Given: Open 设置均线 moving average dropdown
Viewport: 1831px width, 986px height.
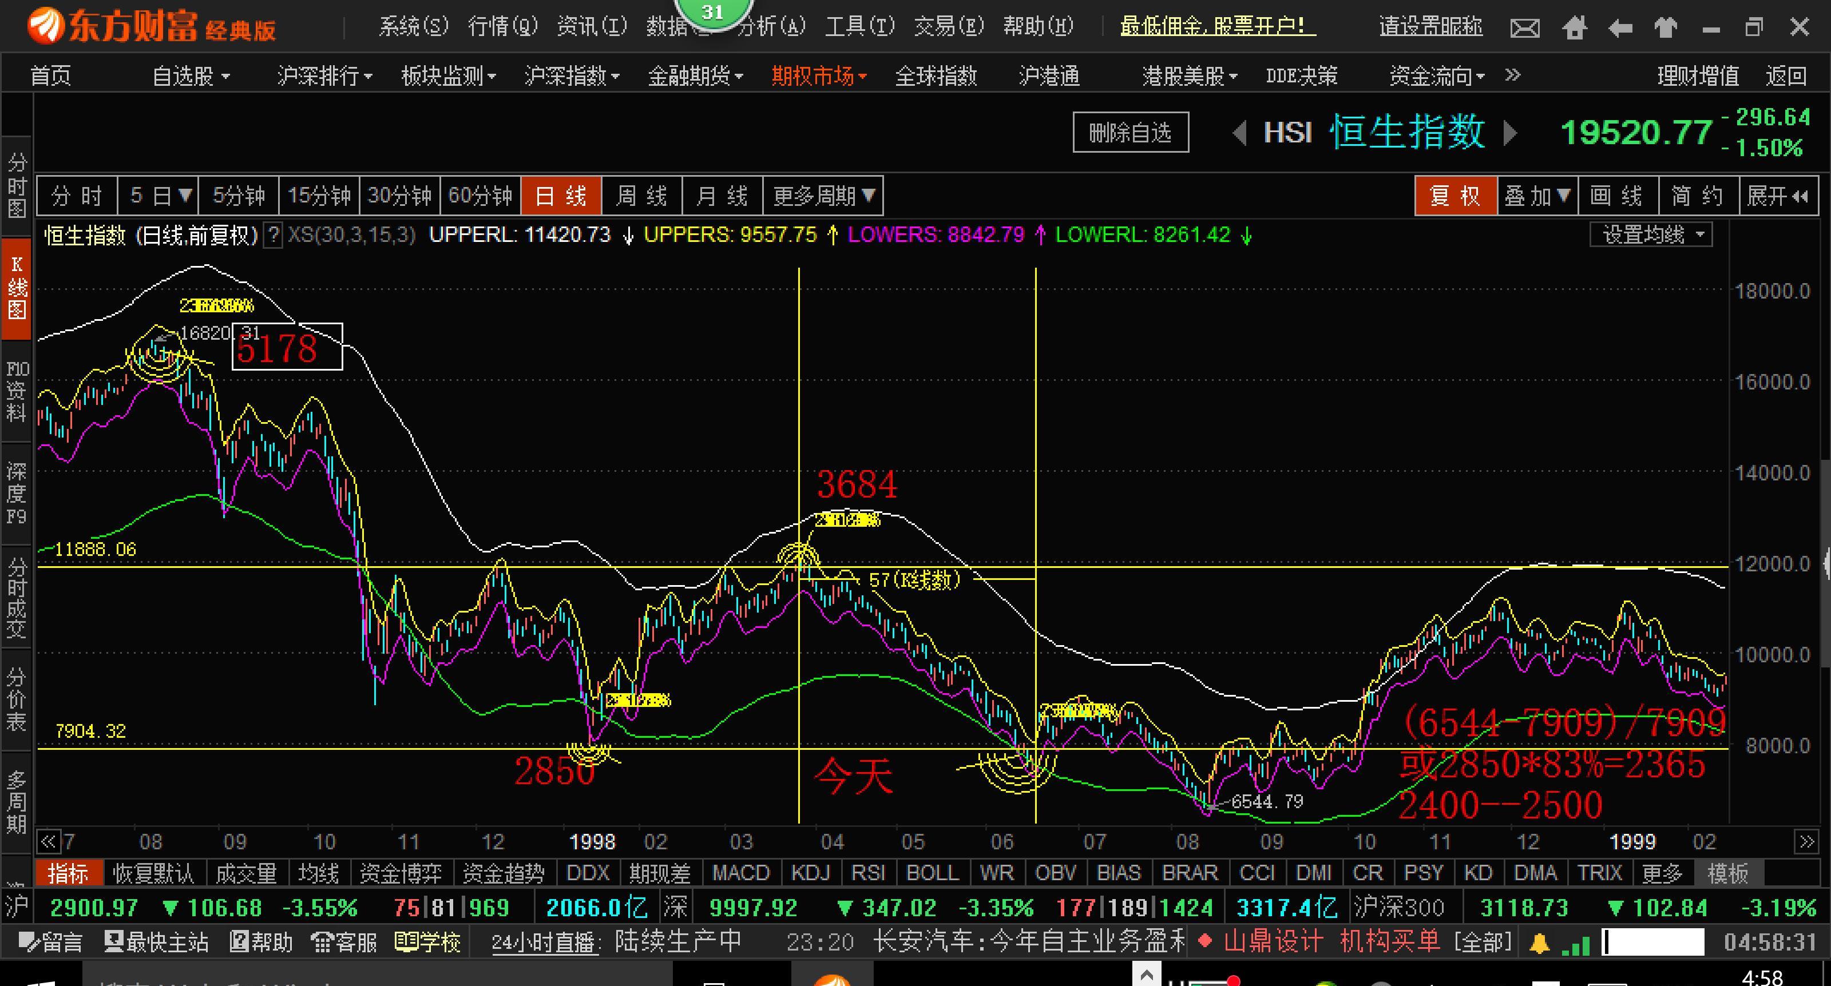Looking at the screenshot, I should tap(1651, 234).
